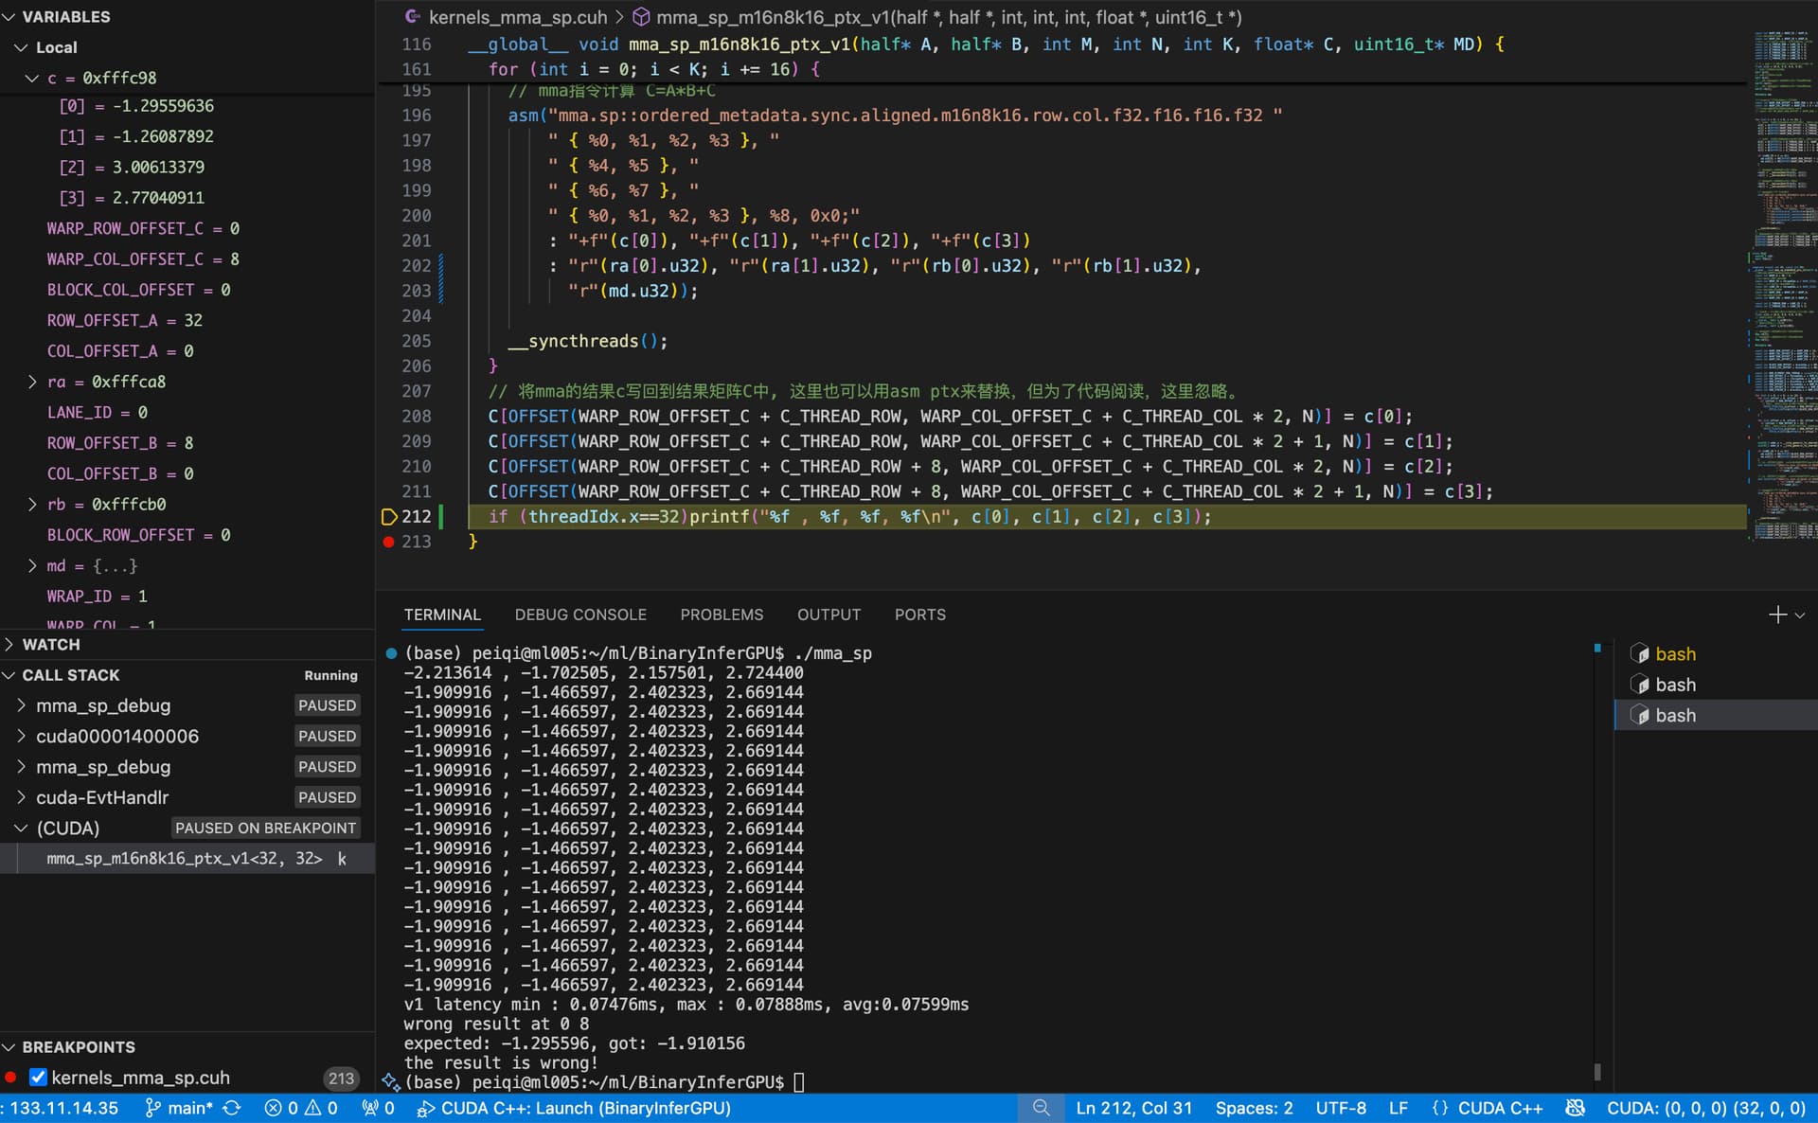The width and height of the screenshot is (1818, 1123).
Task: Switch to the DEBUG CONSOLE tab
Action: 580,615
